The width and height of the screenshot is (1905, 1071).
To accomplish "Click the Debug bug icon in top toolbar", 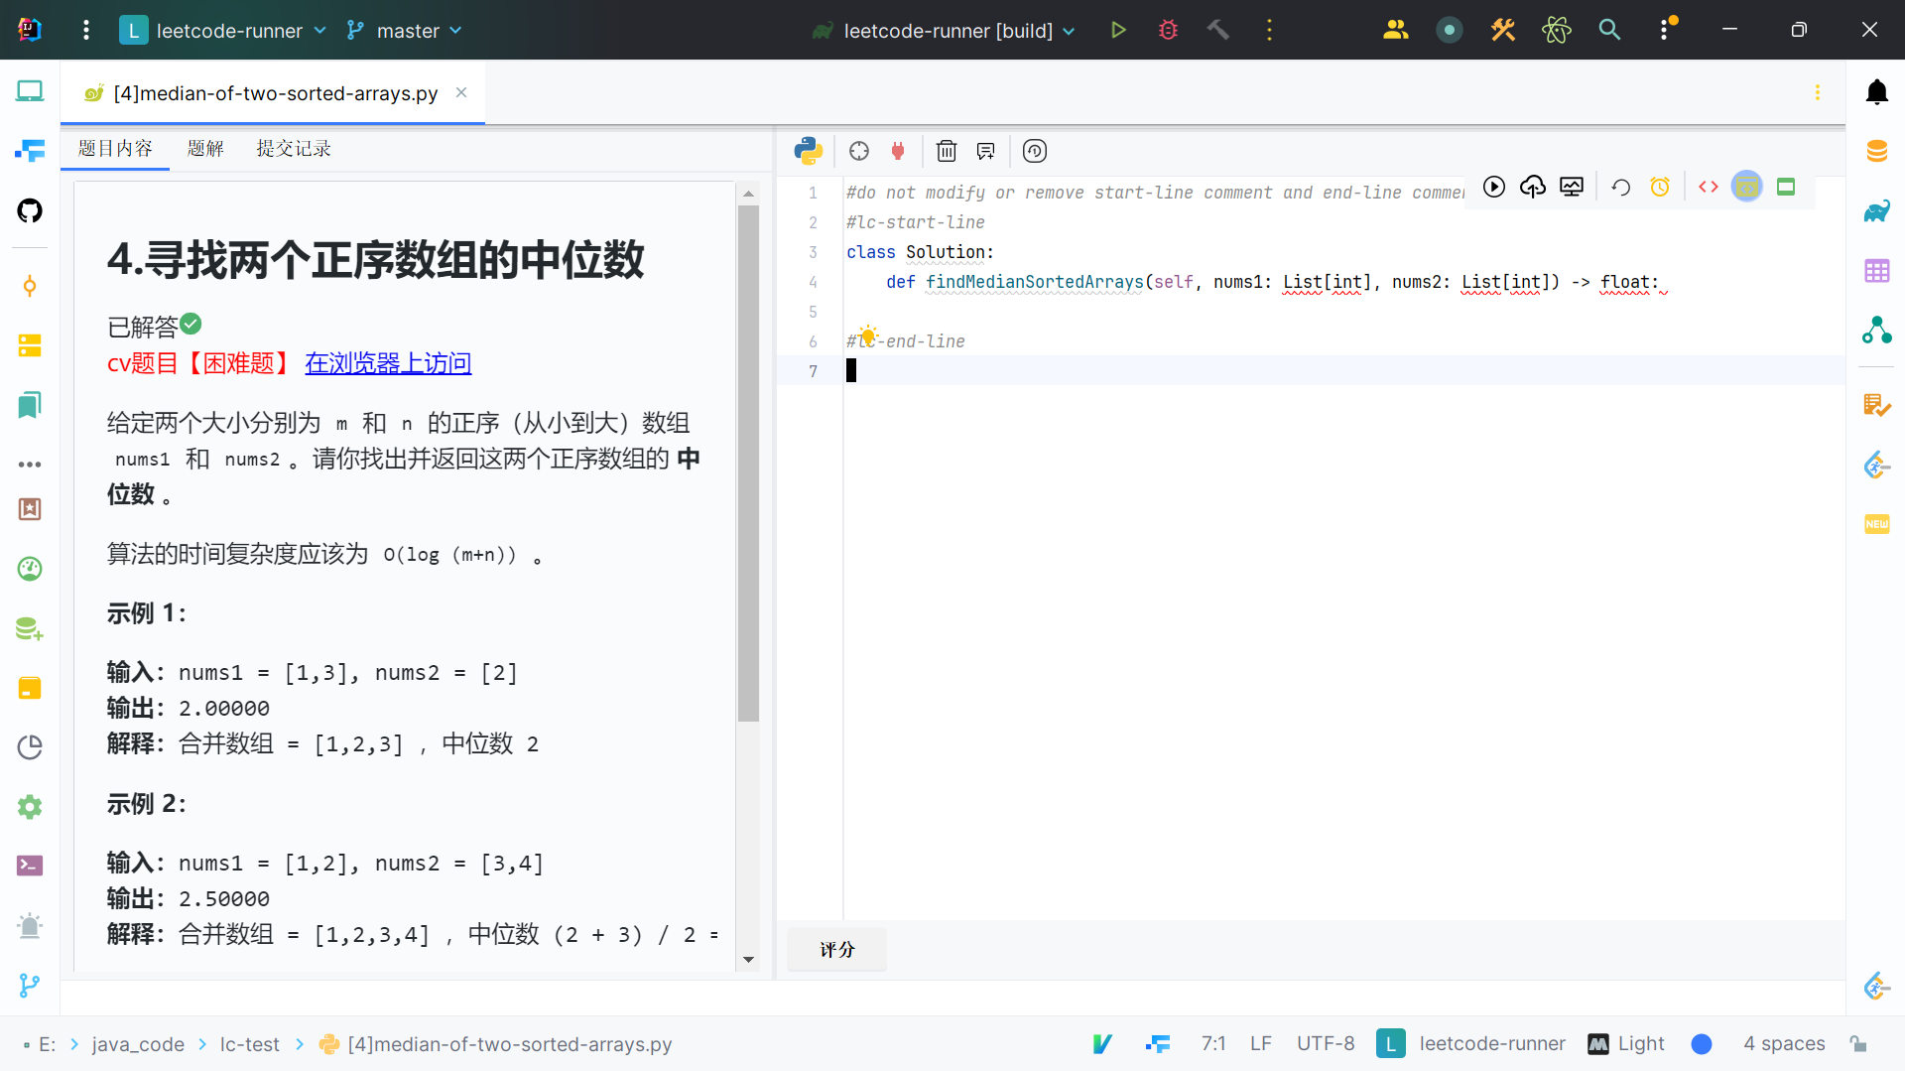I will click(x=1169, y=30).
